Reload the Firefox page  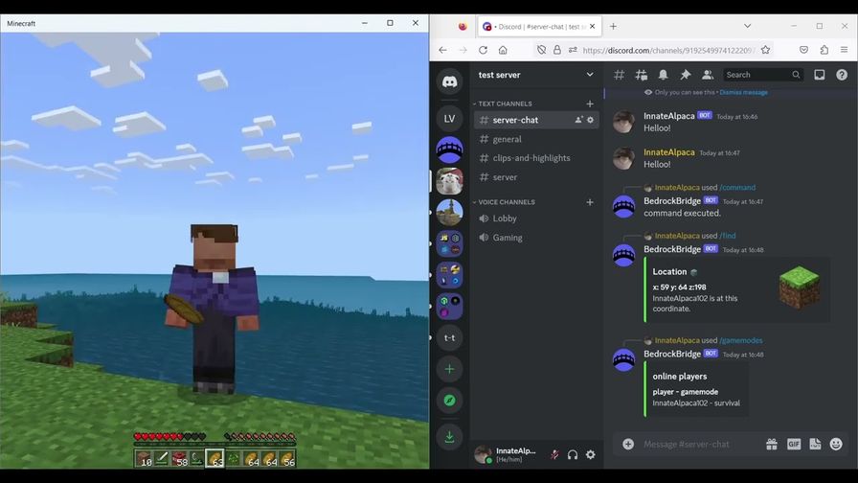483,50
